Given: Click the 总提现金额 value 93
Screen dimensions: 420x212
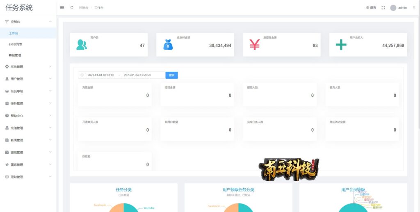Looking at the screenshot, I should (x=315, y=46).
